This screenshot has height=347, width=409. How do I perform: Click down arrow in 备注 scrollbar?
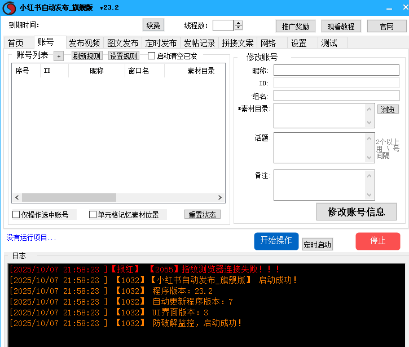(x=369, y=194)
